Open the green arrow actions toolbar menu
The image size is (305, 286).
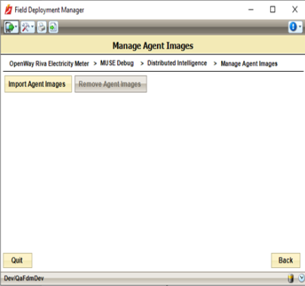click(x=11, y=27)
